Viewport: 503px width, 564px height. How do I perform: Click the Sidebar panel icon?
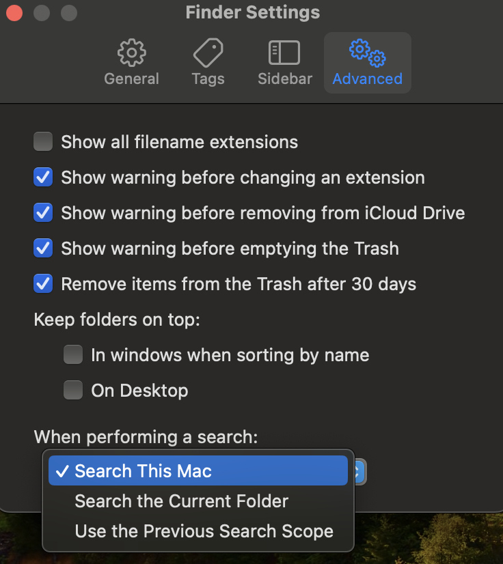click(x=284, y=53)
